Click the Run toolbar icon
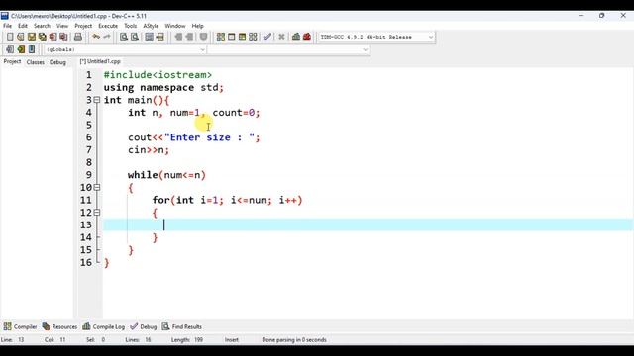 pos(231,37)
